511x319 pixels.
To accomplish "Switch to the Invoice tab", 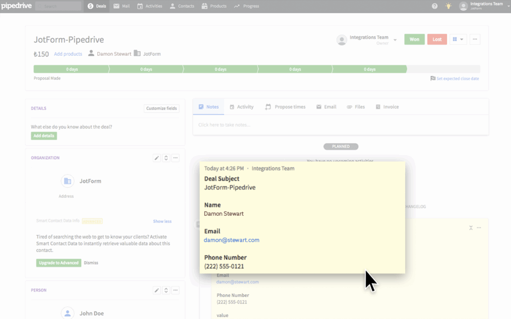I will (387, 107).
